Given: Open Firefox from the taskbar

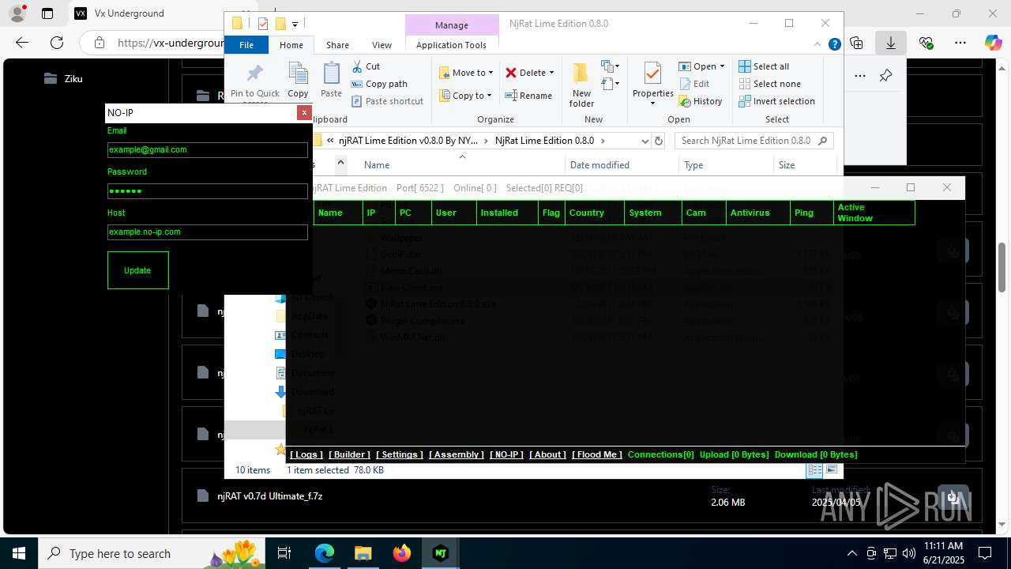Looking at the screenshot, I should (x=402, y=553).
